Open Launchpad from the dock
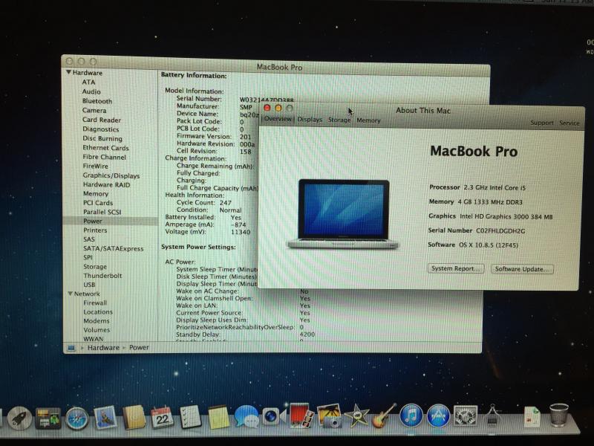The height and width of the screenshot is (446, 594). point(19,418)
